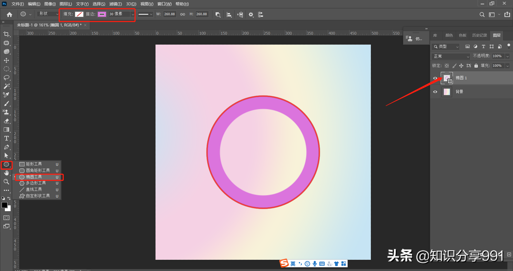
Task: Select the Eraser tool
Action: tap(6, 121)
